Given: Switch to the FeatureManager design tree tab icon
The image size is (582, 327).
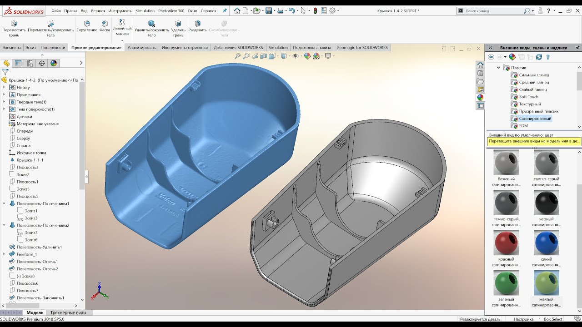Looking at the screenshot, I should coord(6,63).
